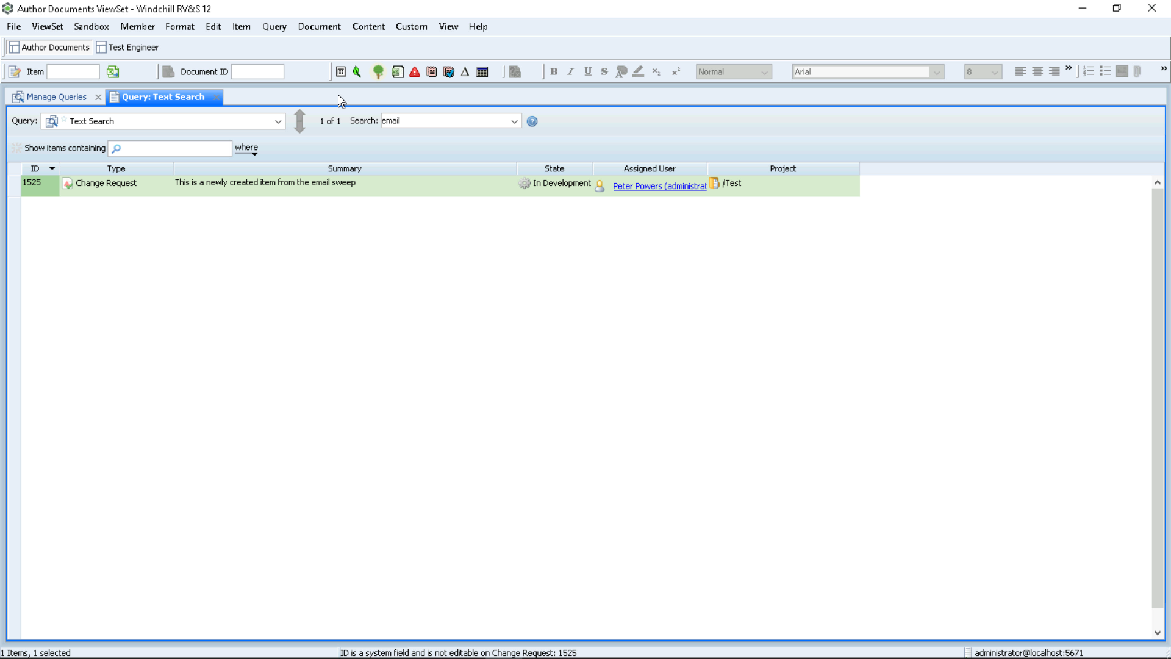
Task: Toggle bold formatting
Action: (554, 71)
